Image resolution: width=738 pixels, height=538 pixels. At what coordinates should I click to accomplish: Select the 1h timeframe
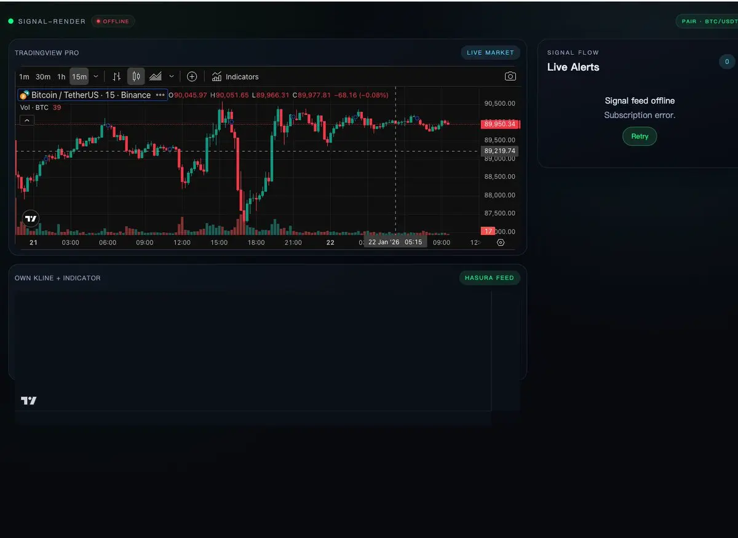pyautogui.click(x=61, y=77)
